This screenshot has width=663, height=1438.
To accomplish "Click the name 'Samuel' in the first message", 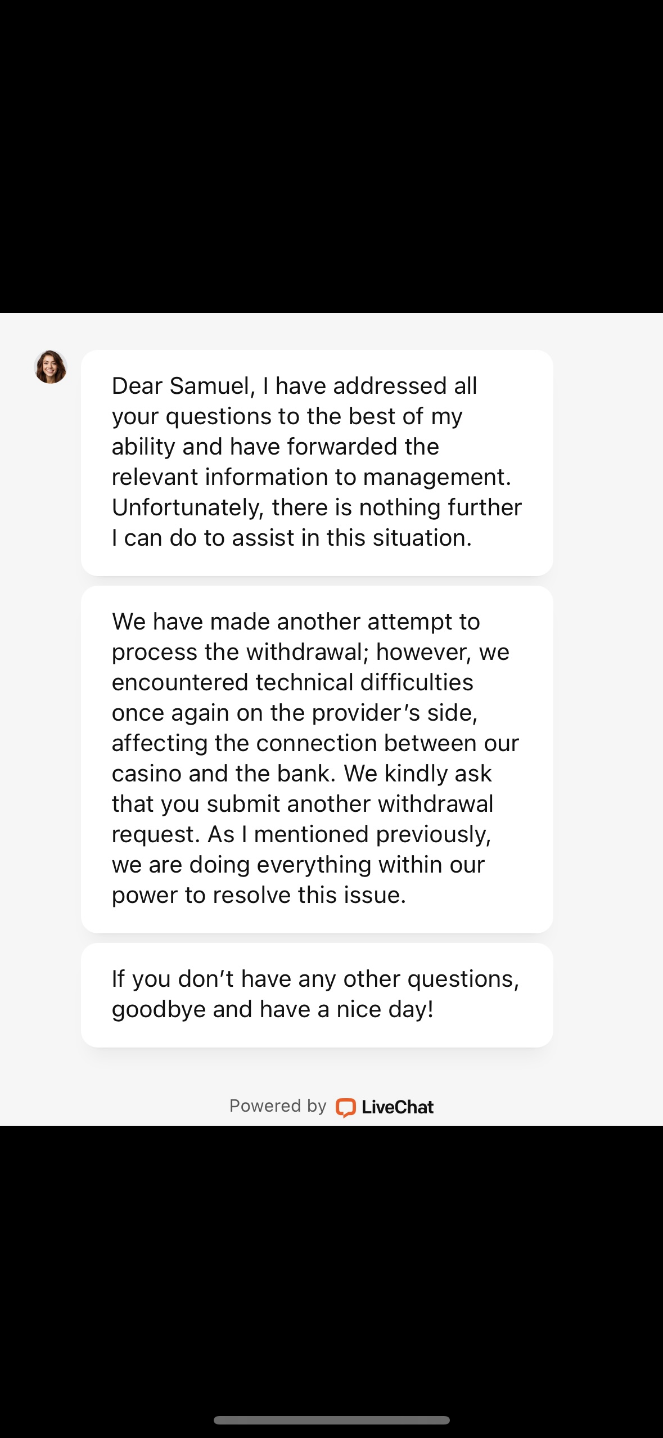I will (x=212, y=386).
